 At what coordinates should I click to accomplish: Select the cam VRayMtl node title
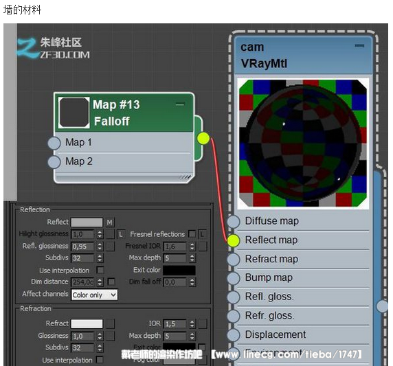coord(264,56)
